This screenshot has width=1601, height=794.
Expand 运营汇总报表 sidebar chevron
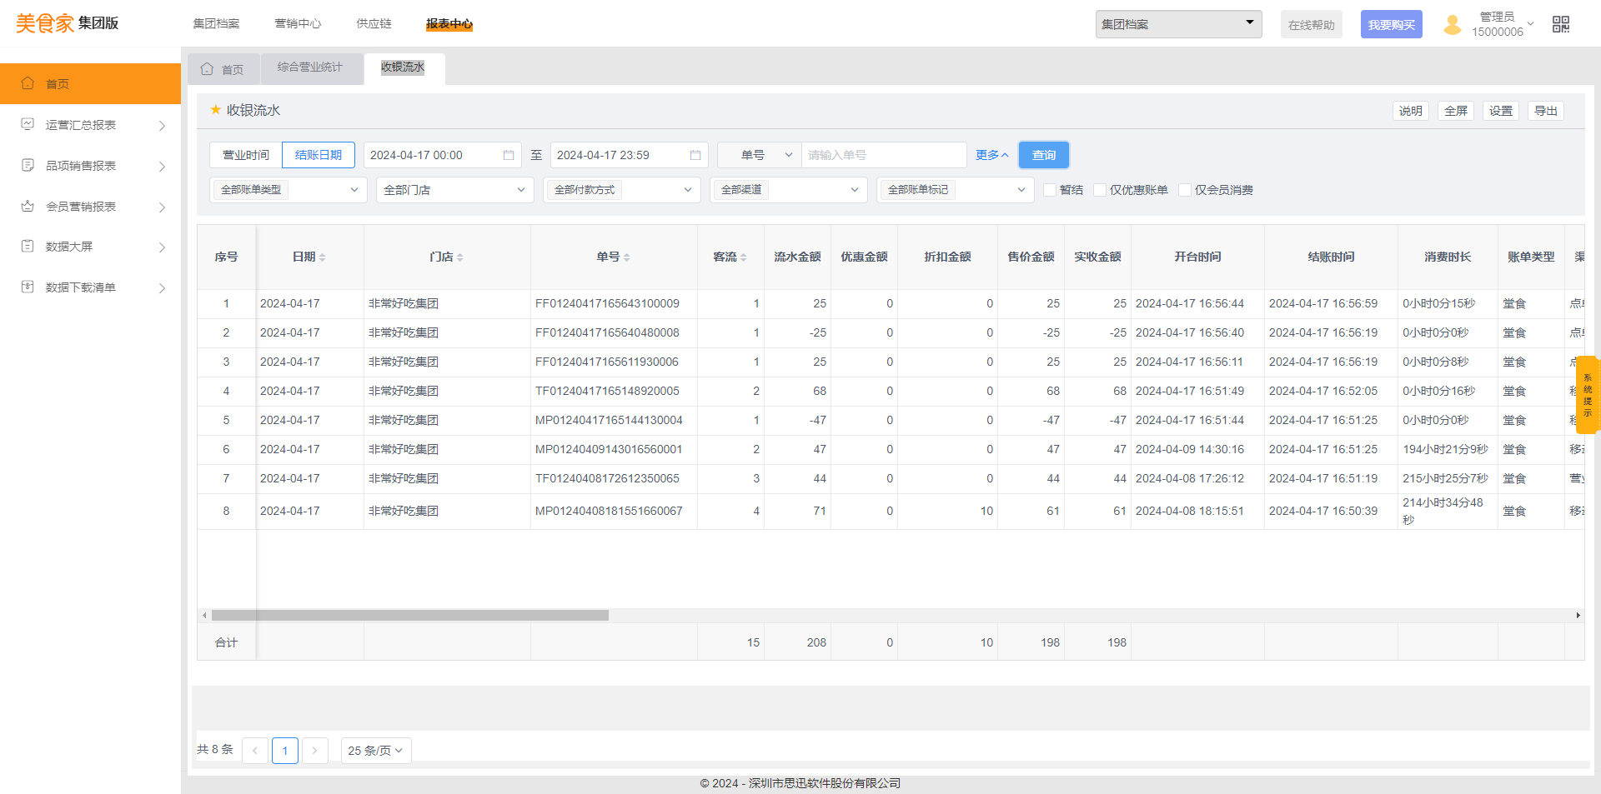[162, 125]
